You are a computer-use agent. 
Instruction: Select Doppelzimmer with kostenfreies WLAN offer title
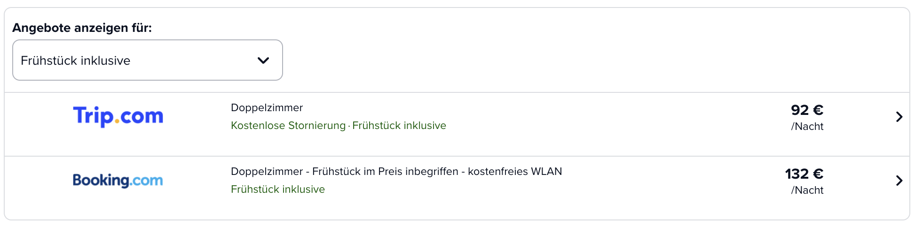pyautogui.click(x=396, y=172)
